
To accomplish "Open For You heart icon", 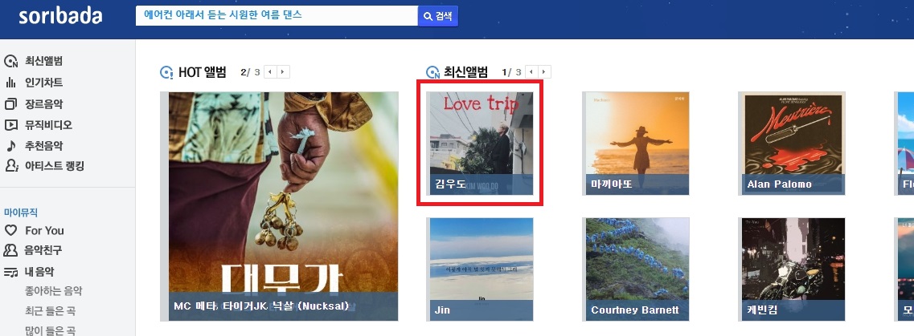I will click(11, 230).
